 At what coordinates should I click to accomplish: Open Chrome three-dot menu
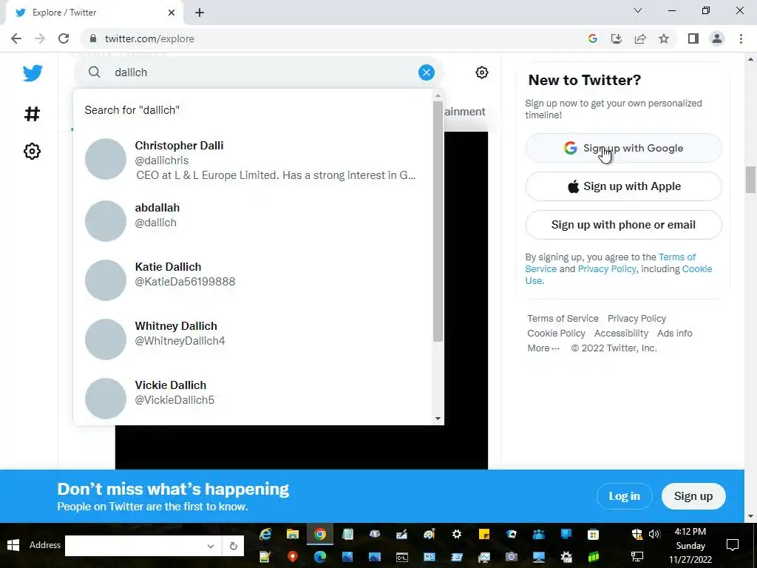point(741,38)
